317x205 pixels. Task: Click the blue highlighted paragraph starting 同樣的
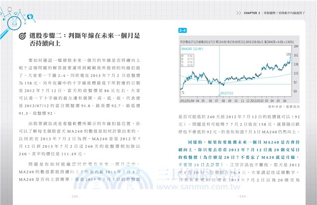point(239,153)
